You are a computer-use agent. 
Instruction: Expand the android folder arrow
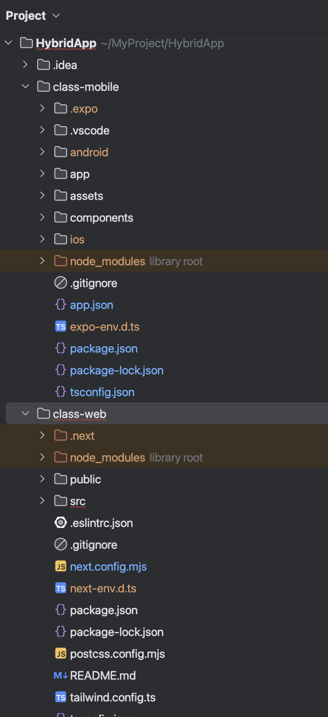[42, 152]
